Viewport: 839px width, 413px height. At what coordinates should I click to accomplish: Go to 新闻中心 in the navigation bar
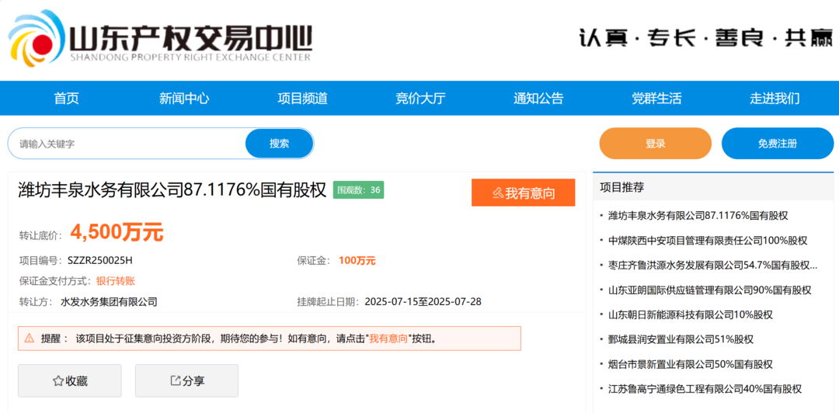(184, 99)
